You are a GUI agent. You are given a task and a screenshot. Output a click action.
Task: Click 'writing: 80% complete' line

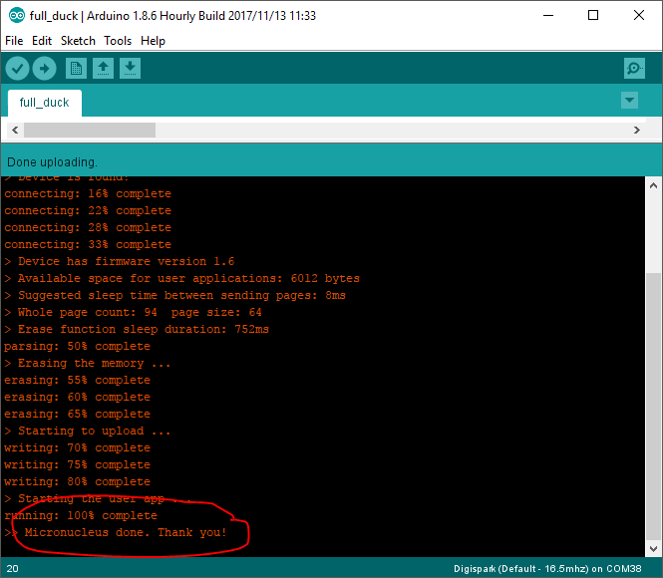(77, 481)
